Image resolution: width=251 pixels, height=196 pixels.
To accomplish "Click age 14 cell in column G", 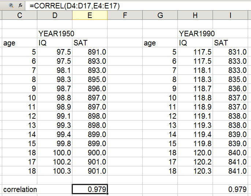I will tap(160, 134).
